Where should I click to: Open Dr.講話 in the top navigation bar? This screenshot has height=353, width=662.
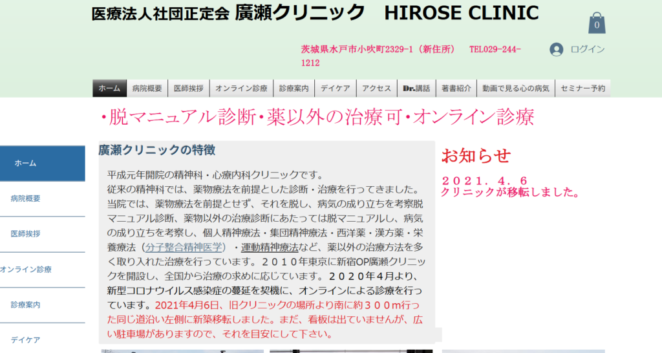click(416, 89)
